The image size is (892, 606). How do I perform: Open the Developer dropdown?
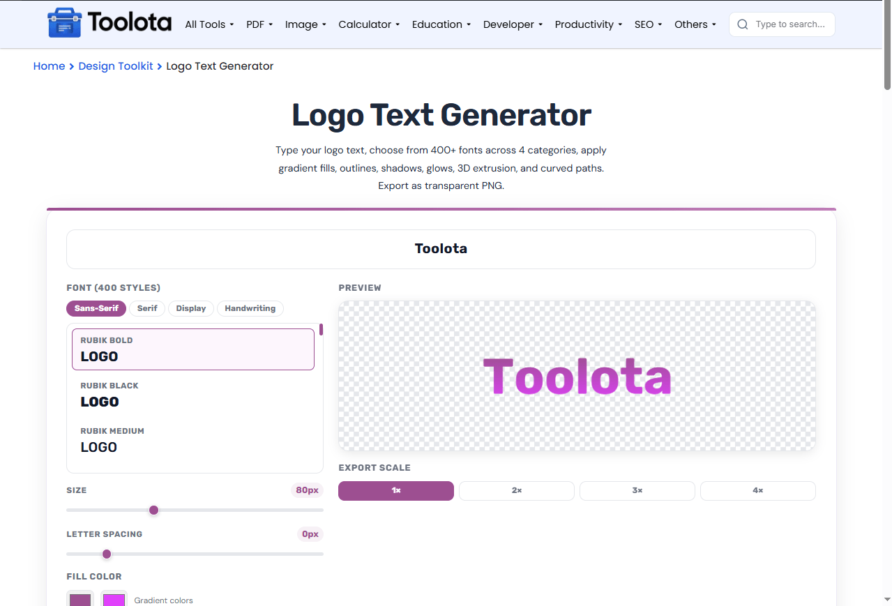click(x=513, y=24)
